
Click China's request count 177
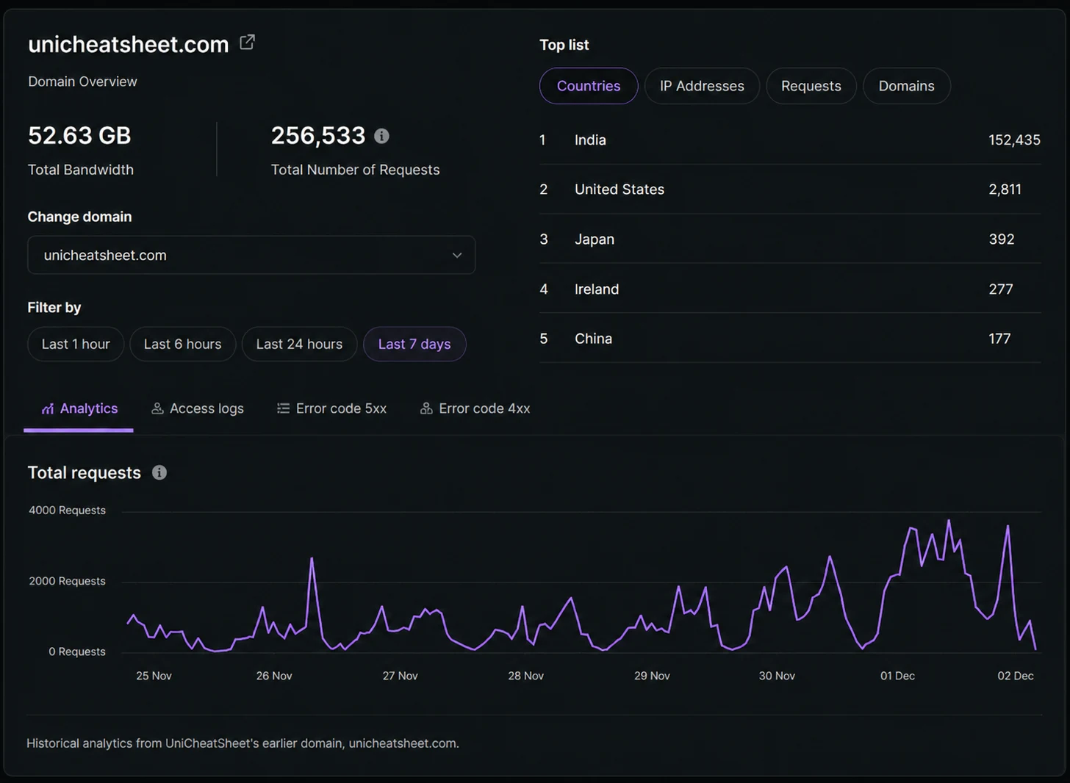point(999,339)
